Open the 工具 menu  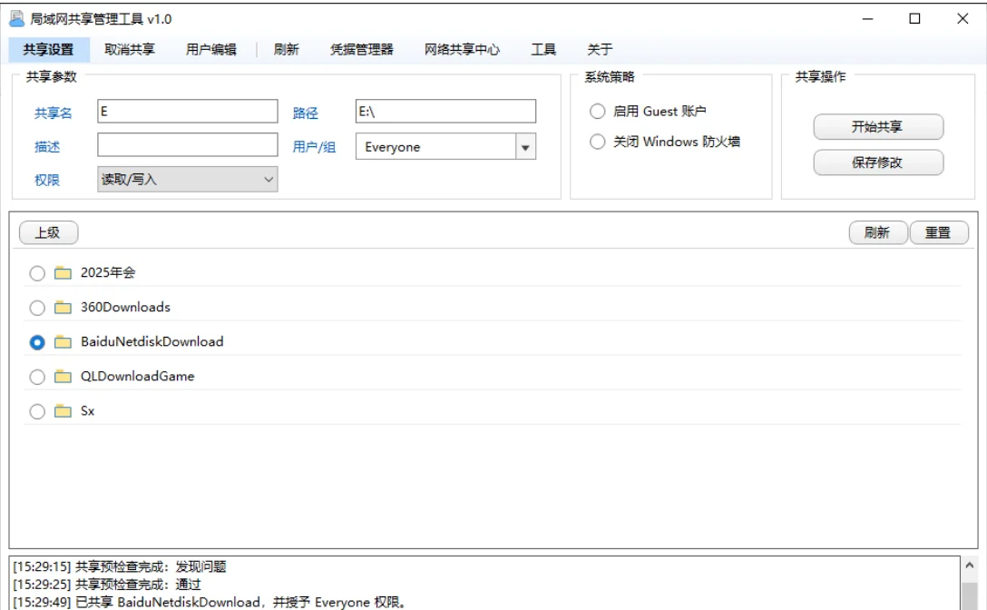543,50
